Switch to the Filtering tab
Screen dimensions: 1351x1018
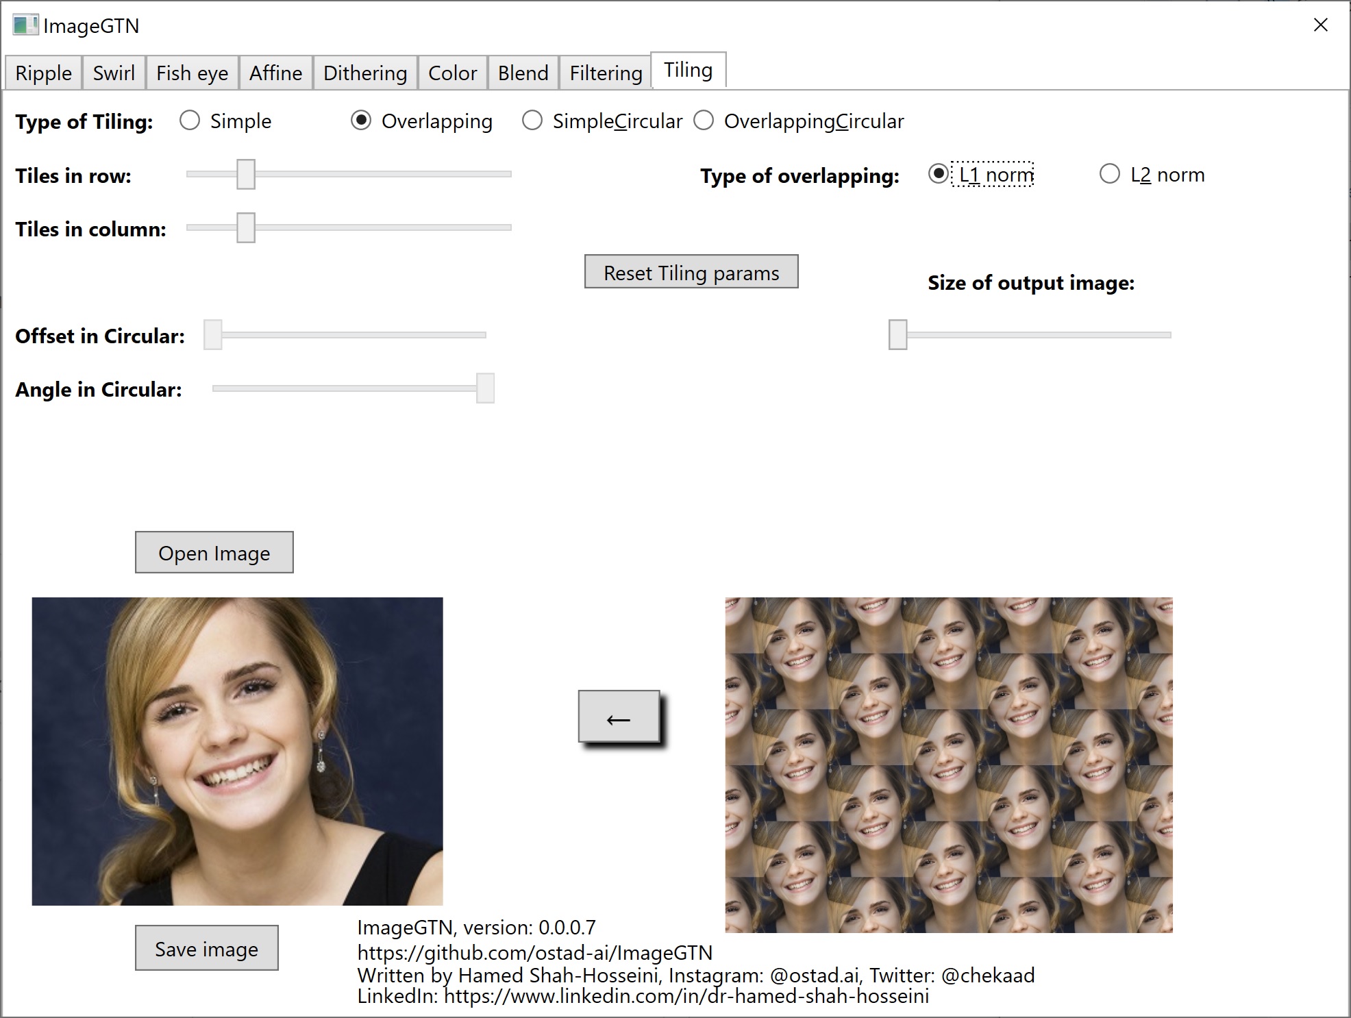pyautogui.click(x=606, y=73)
